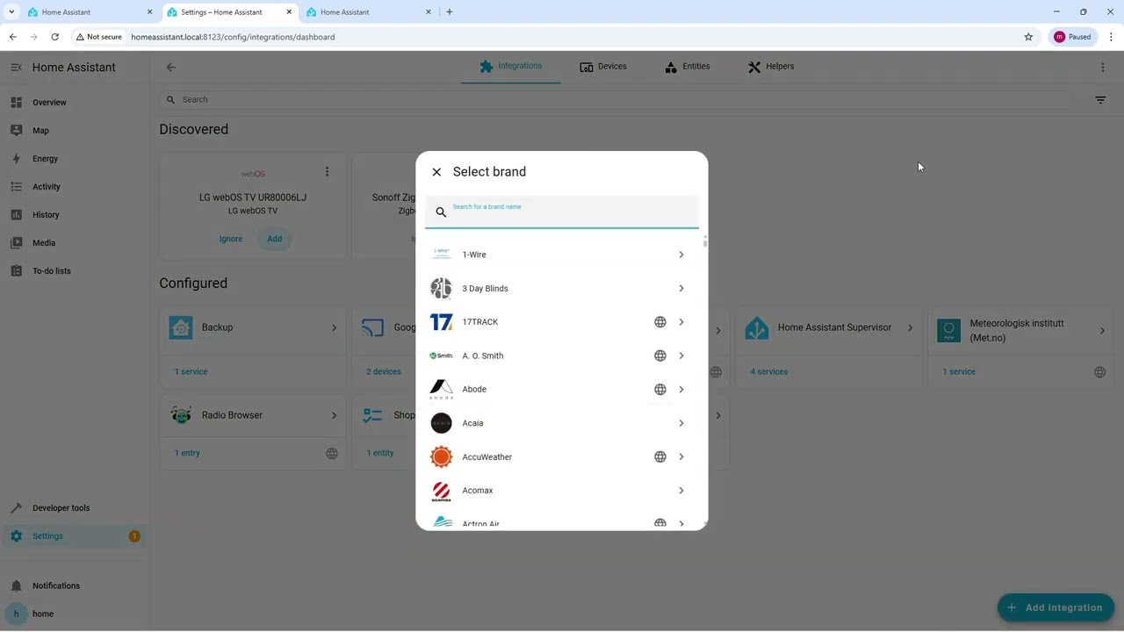
Task: Open the A. O. Smith chevron
Action: tap(681, 355)
